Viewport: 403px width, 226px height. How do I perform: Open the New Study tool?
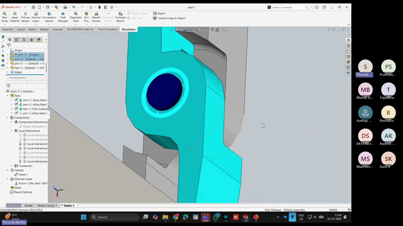4,17
